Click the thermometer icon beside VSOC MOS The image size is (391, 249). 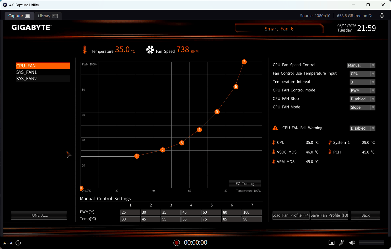point(274,152)
